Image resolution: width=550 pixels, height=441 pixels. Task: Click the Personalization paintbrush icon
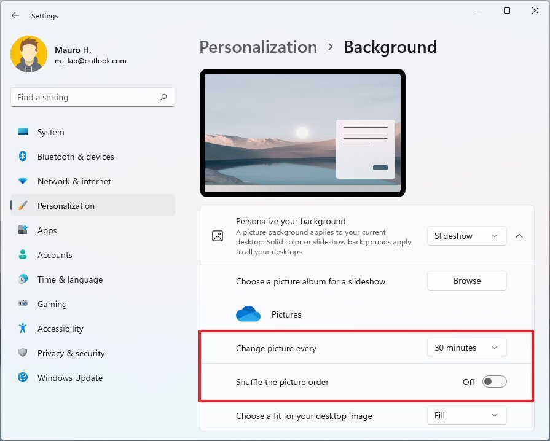[x=23, y=205]
